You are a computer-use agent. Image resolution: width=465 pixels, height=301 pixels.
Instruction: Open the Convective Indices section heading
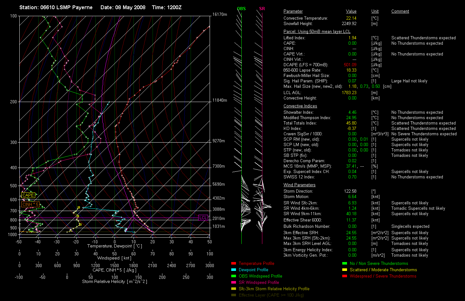pos(300,106)
